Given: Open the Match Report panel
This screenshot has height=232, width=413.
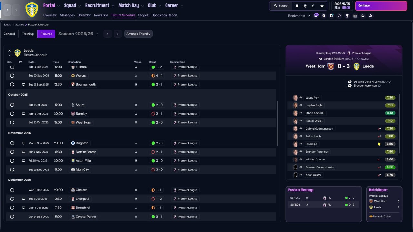Looking at the screenshot, I should pyautogui.click(x=384, y=204).
